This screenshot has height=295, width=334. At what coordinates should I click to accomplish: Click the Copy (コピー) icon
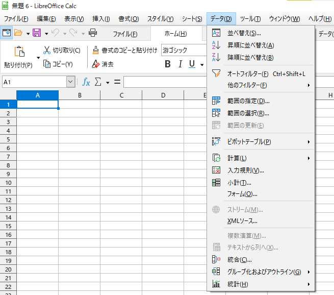click(46, 64)
